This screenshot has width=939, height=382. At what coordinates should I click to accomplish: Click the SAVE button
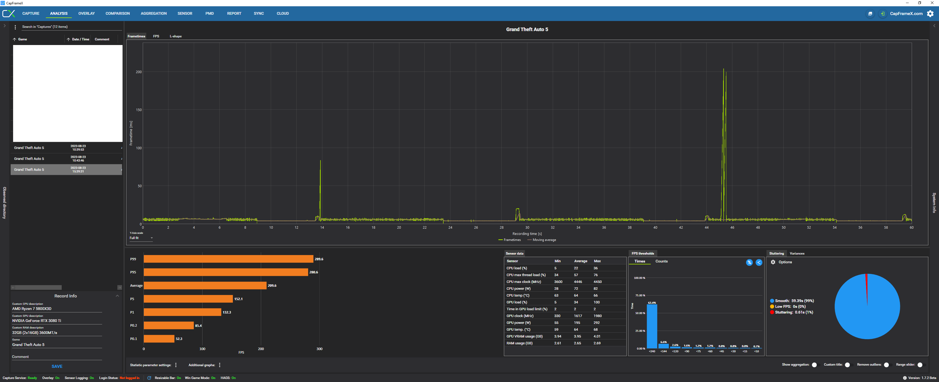click(57, 366)
